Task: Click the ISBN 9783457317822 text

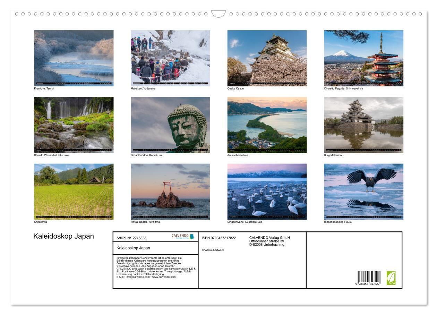Action: 218,238
